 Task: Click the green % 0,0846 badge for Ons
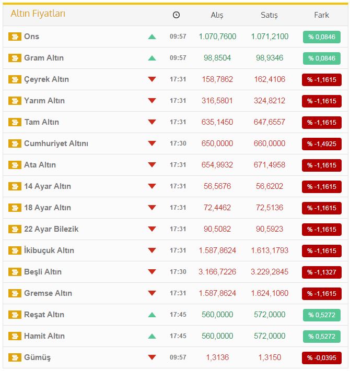click(321, 37)
